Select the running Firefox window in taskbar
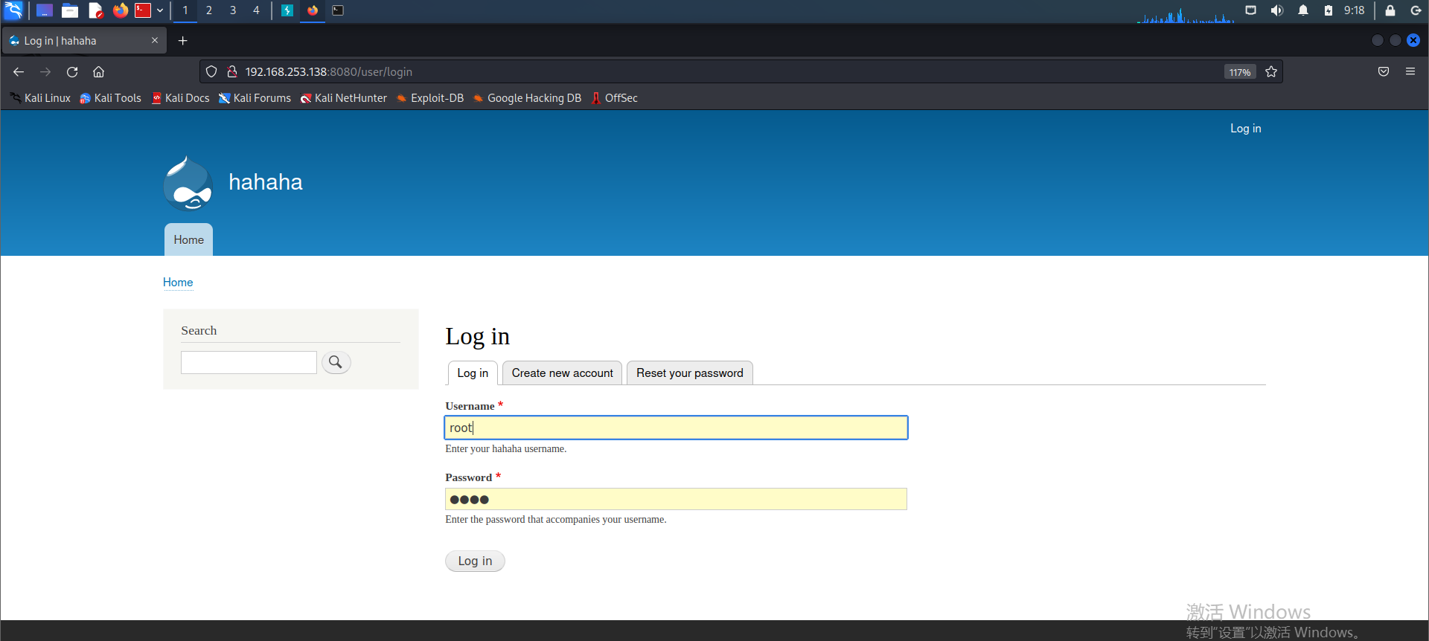Screen dimensions: 1429x641 point(313,10)
